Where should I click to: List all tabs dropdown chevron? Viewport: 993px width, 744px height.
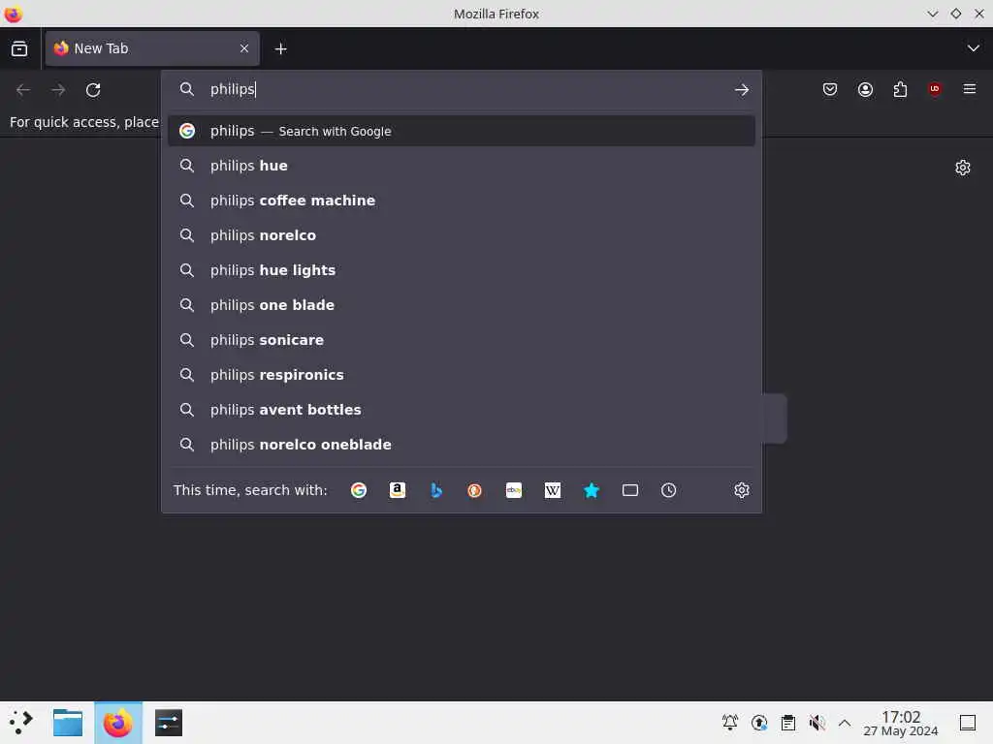point(974,48)
